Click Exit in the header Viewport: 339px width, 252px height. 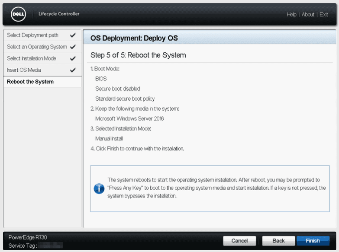tap(324, 15)
